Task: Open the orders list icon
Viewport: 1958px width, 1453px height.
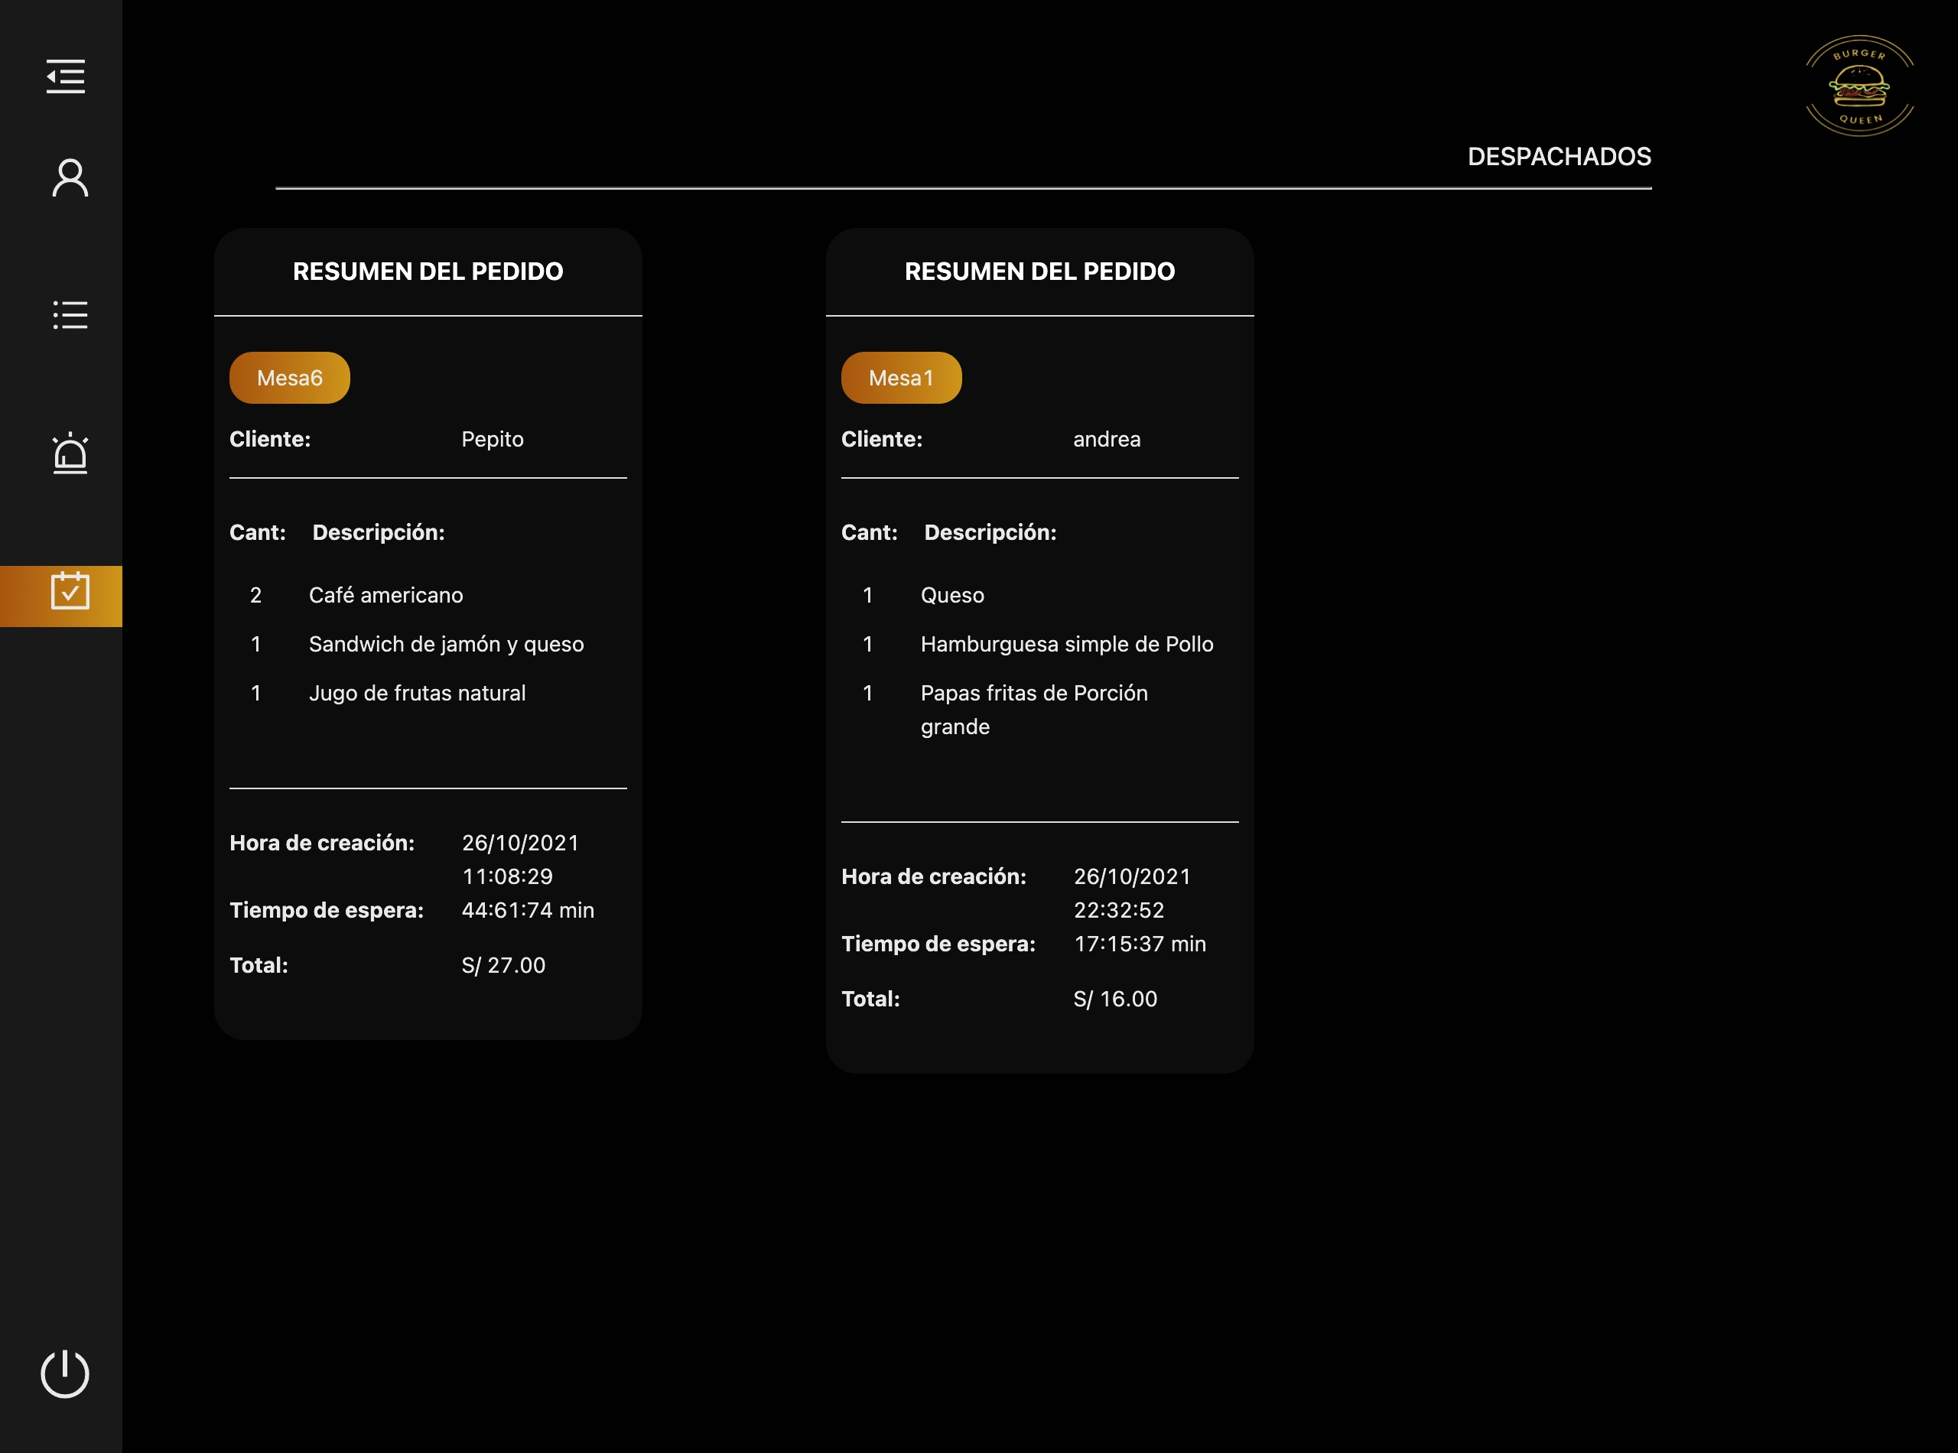Action: pos(70,315)
